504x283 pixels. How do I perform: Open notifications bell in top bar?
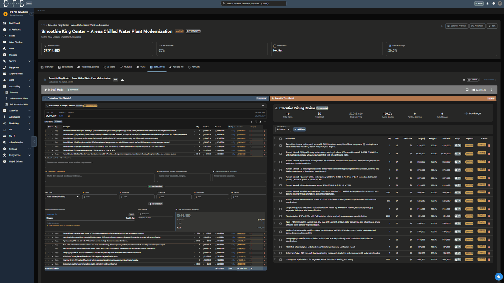(487, 3)
